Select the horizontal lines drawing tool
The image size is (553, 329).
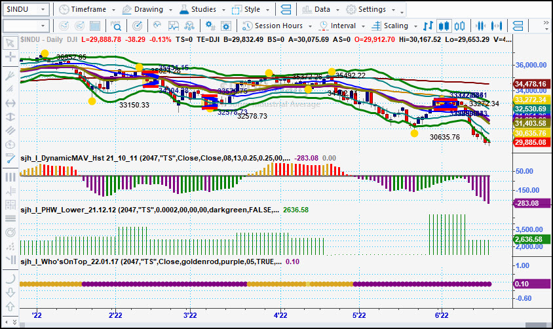pyautogui.click(x=10, y=219)
